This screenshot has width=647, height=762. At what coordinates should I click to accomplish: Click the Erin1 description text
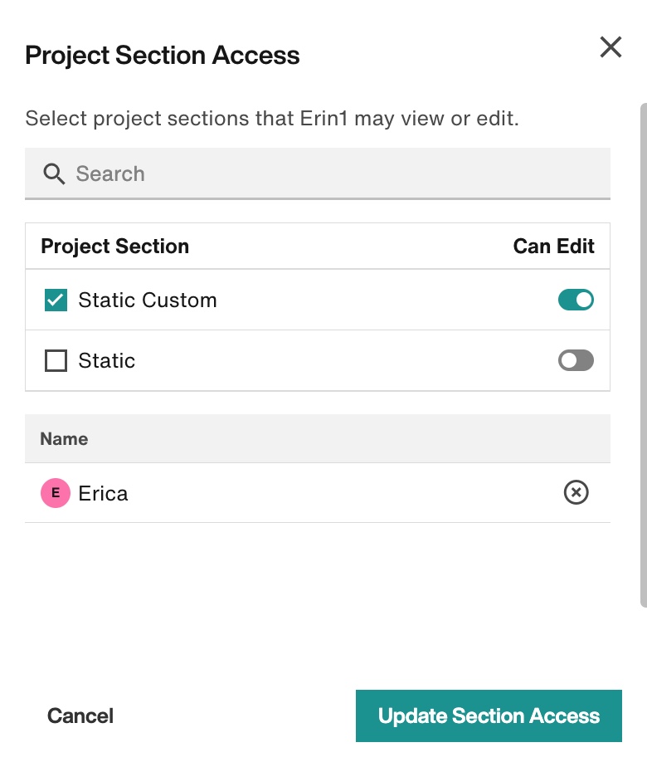[x=272, y=119]
